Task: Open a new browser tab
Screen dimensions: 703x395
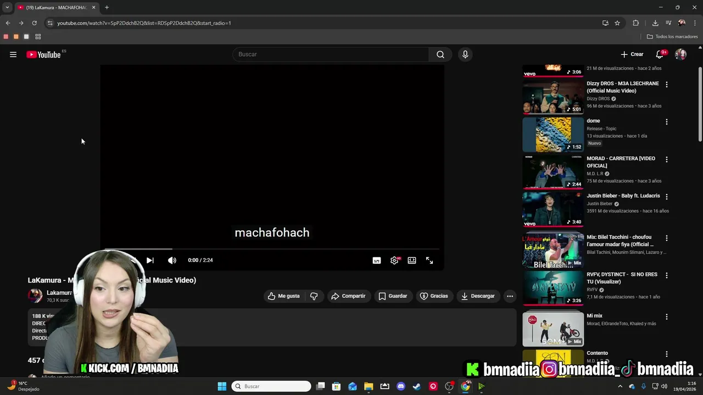Action: [107, 8]
